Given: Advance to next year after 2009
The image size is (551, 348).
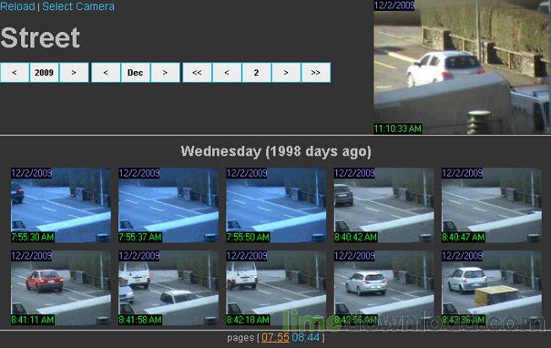Looking at the screenshot, I should (74, 73).
